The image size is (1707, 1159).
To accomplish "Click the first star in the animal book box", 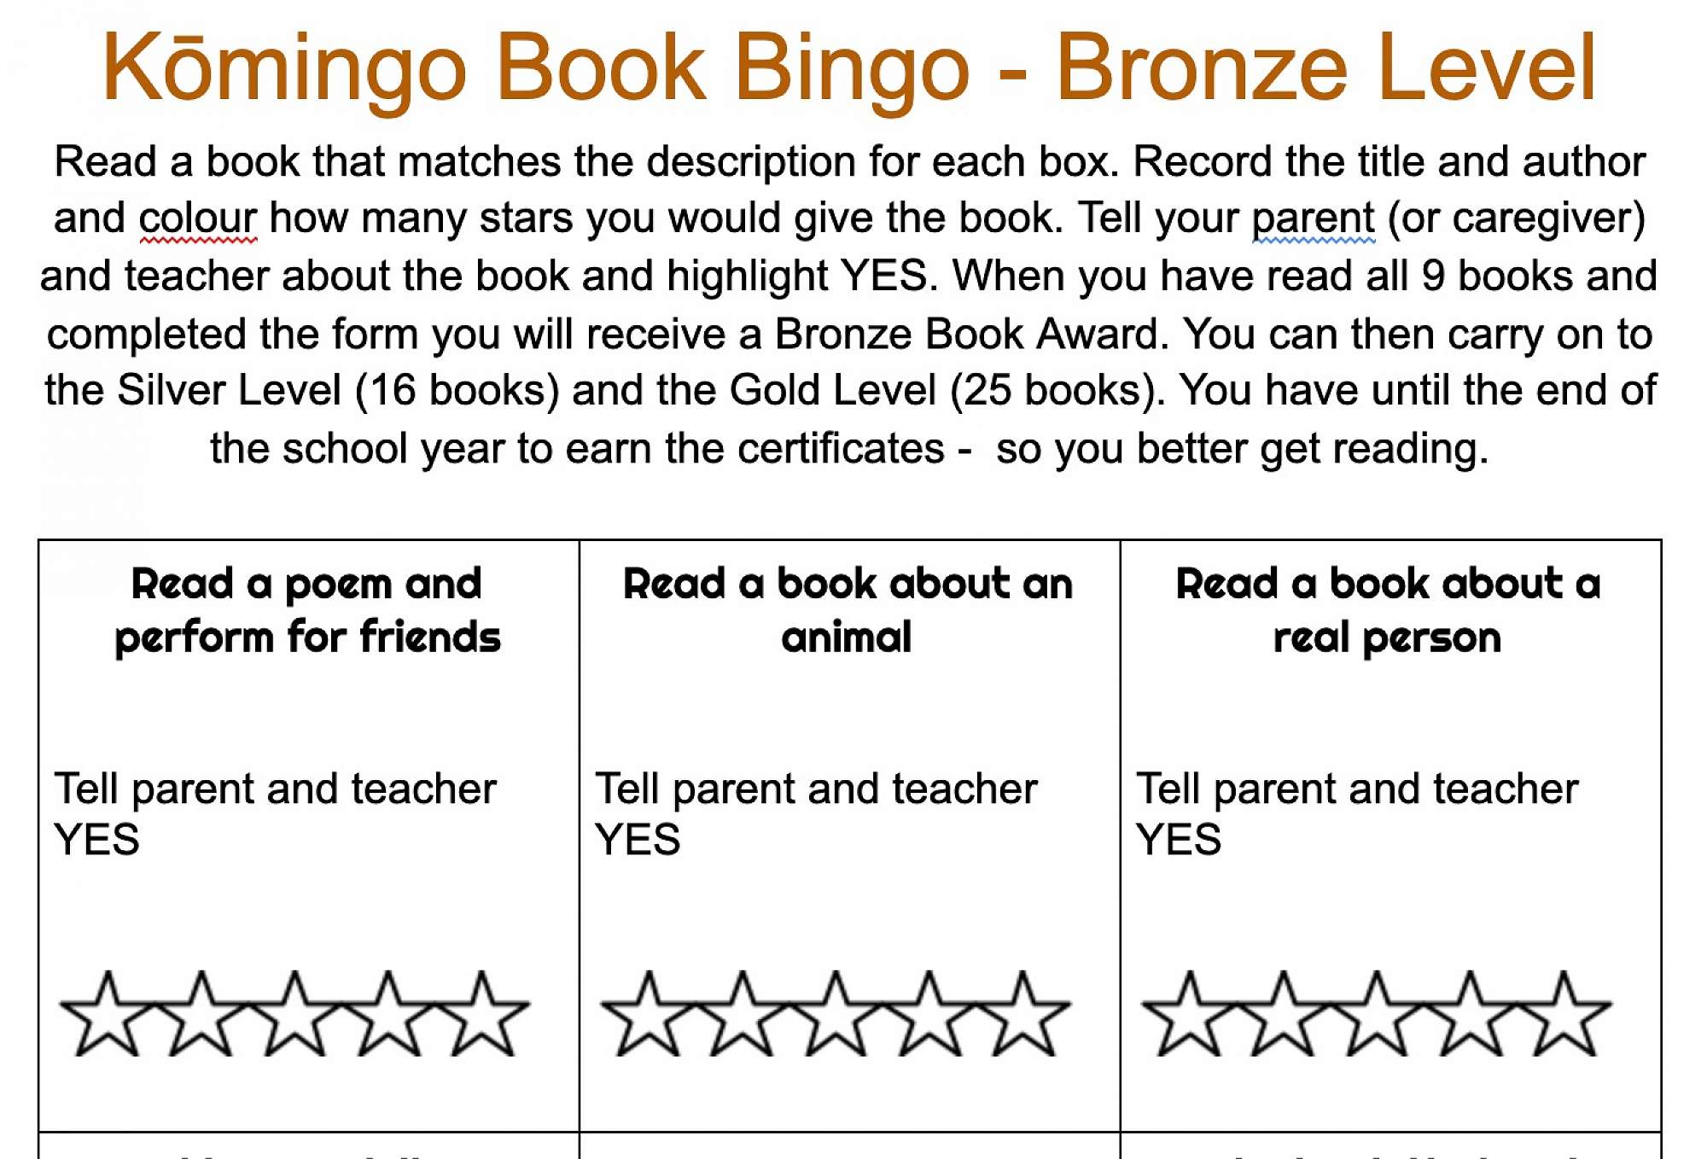I will pos(649,1017).
